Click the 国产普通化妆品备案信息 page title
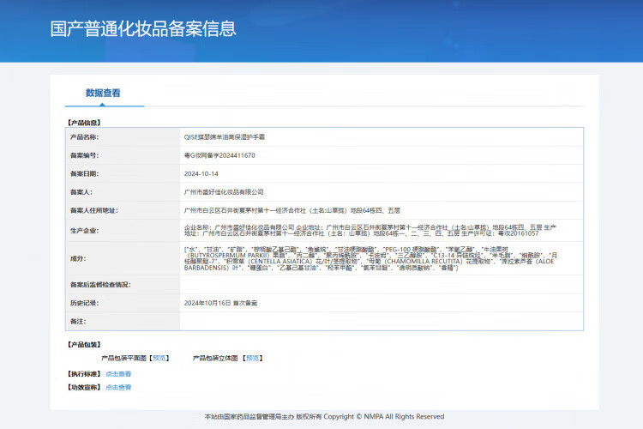The image size is (643, 429). (143, 28)
